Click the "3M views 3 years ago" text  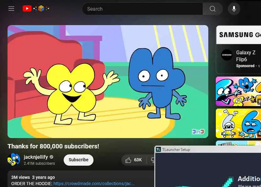(33, 177)
